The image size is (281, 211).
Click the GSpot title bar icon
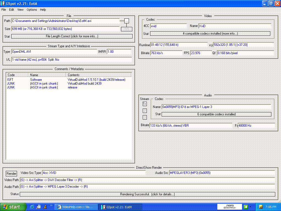[3, 3]
